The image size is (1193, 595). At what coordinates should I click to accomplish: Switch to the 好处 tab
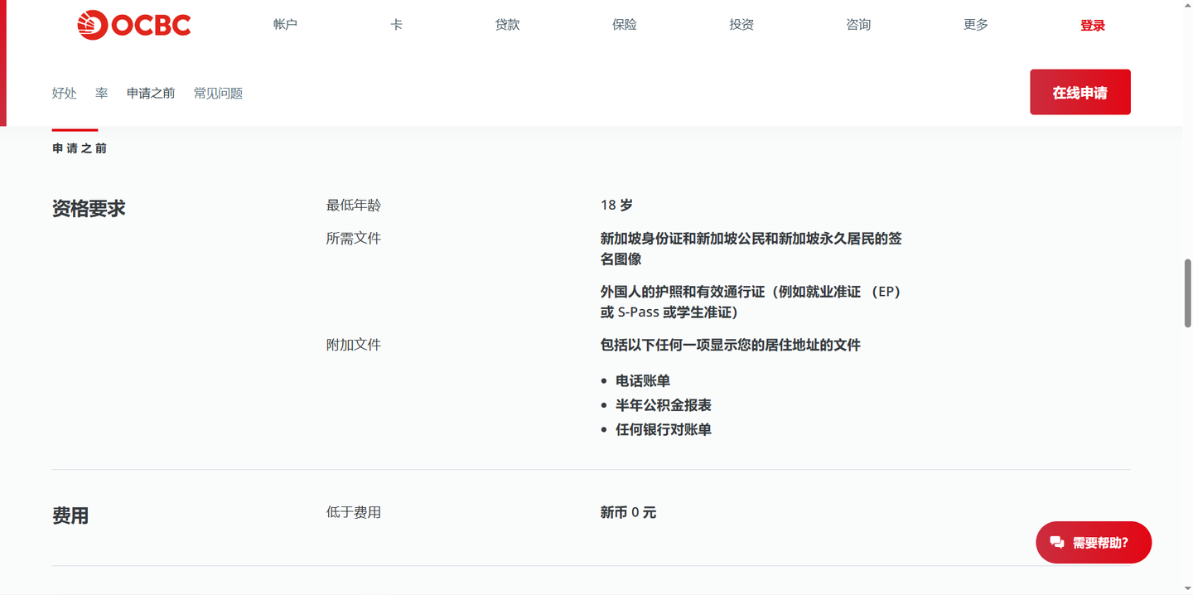pyautogui.click(x=64, y=93)
